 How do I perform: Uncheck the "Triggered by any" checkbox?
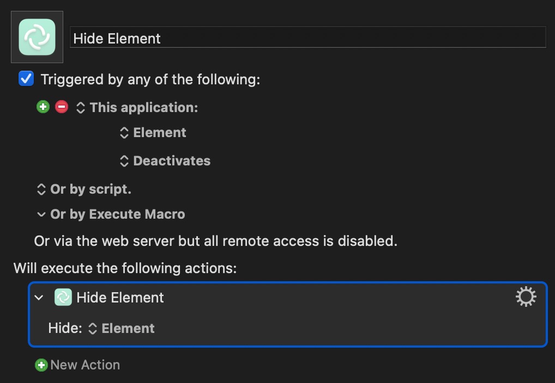click(x=26, y=79)
